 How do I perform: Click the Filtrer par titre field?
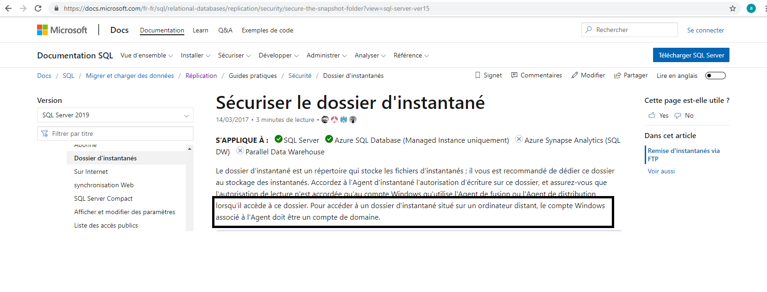pyautogui.click(x=115, y=133)
